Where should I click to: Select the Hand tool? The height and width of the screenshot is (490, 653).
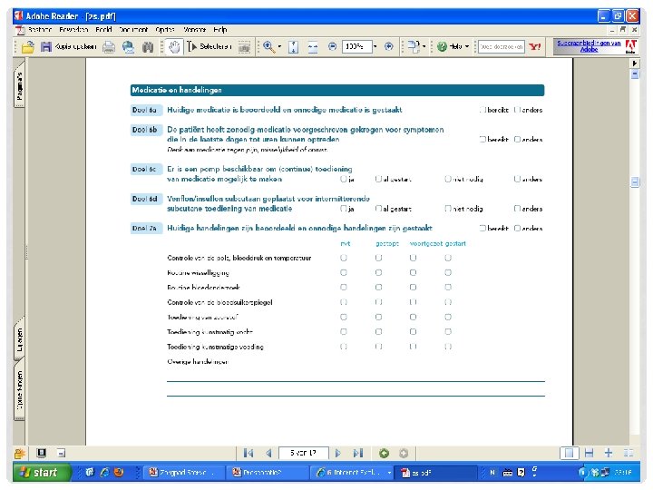[174, 46]
